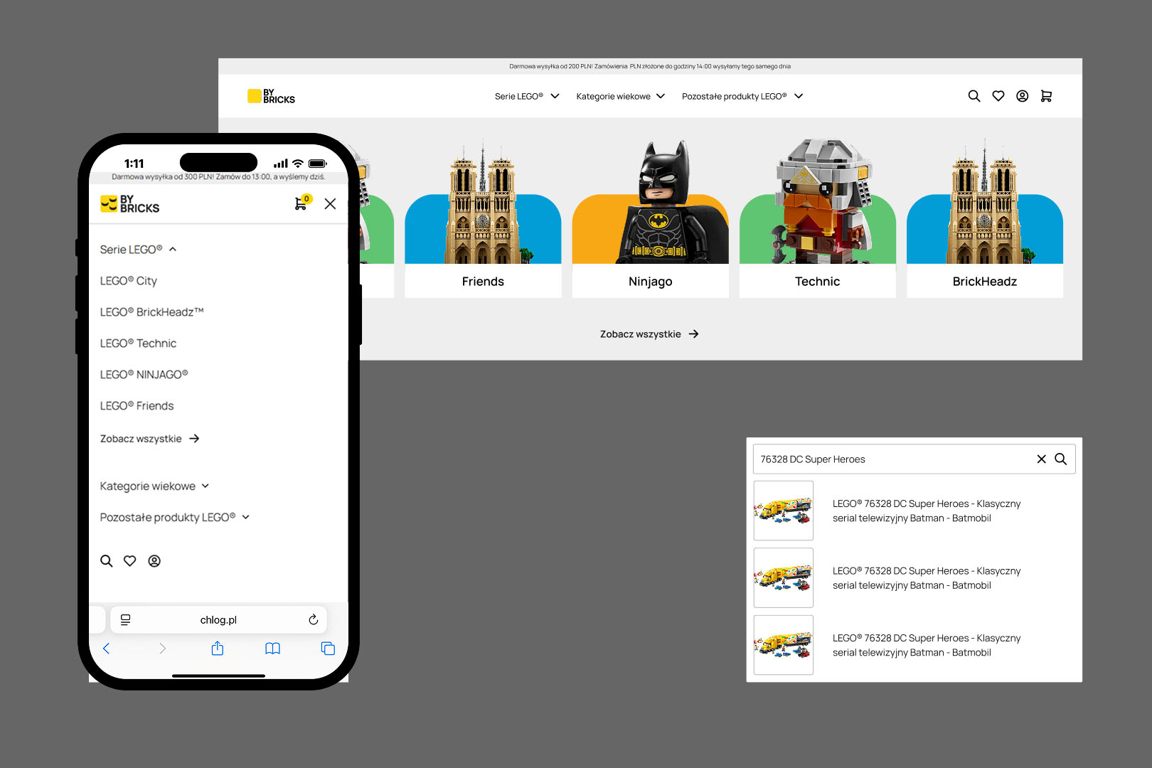Tap Zobacz wszystkie link in mobile menu
Viewport: 1152px width, 768px height.
(x=149, y=439)
